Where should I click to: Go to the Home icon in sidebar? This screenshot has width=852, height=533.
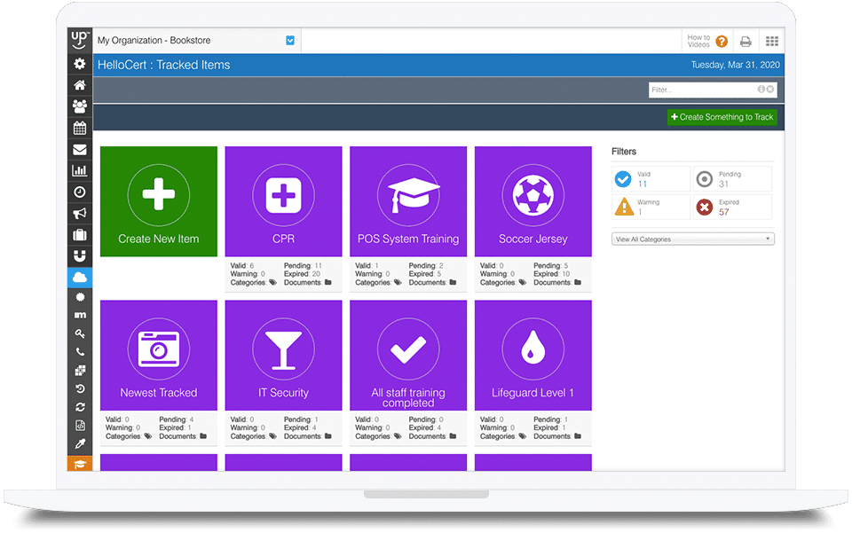click(80, 85)
